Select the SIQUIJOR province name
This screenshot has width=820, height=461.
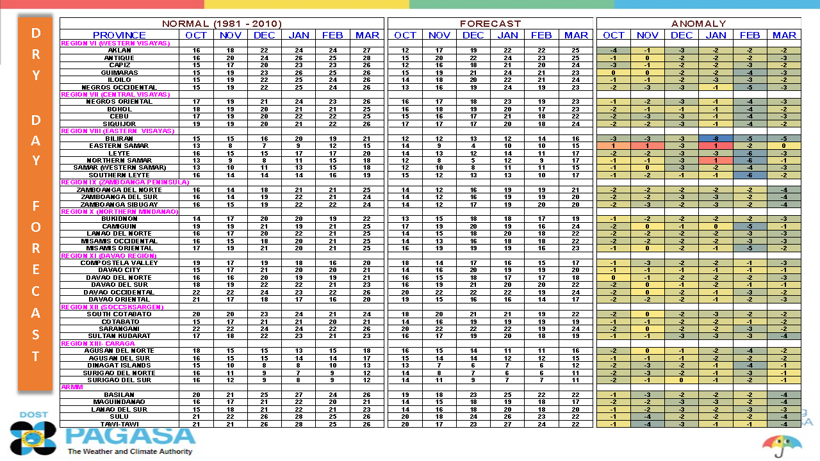pyautogui.click(x=119, y=124)
